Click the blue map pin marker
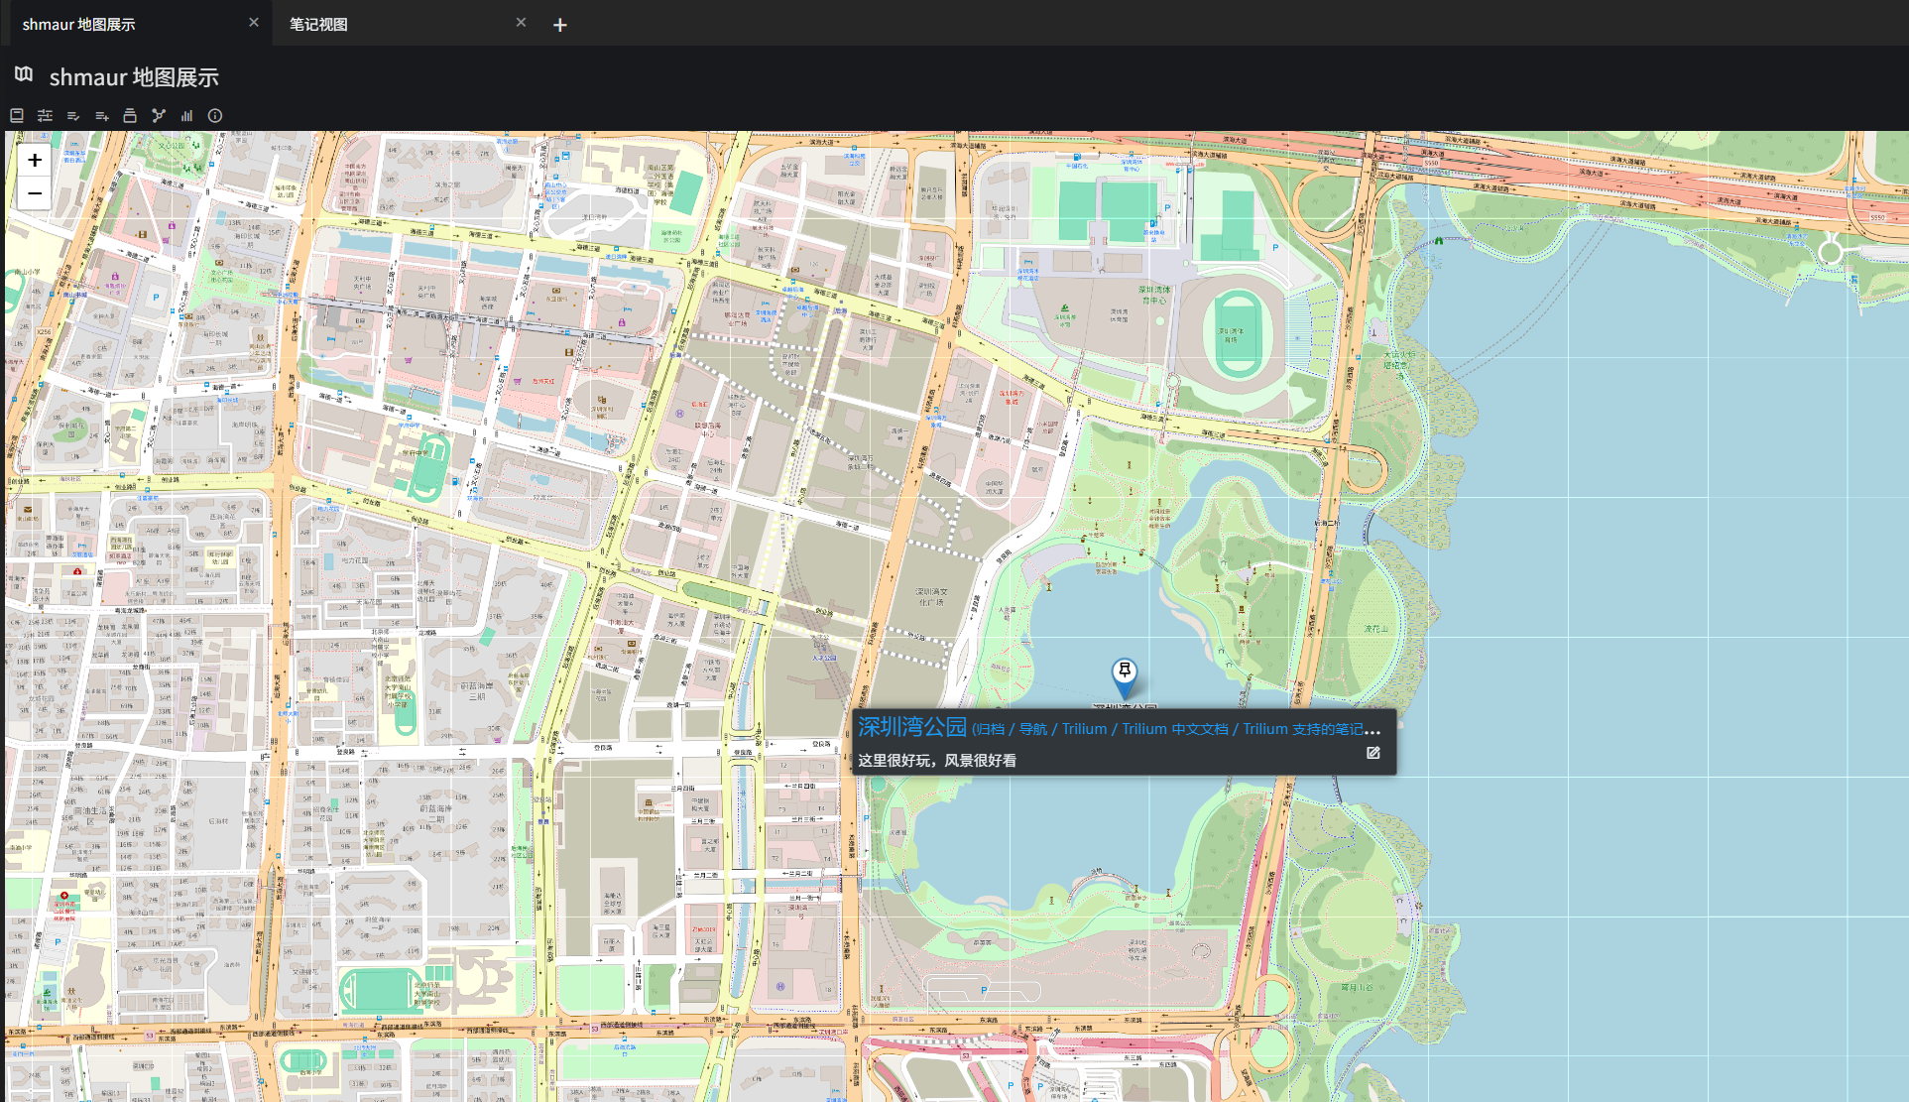The width and height of the screenshot is (1909, 1102). [1124, 676]
